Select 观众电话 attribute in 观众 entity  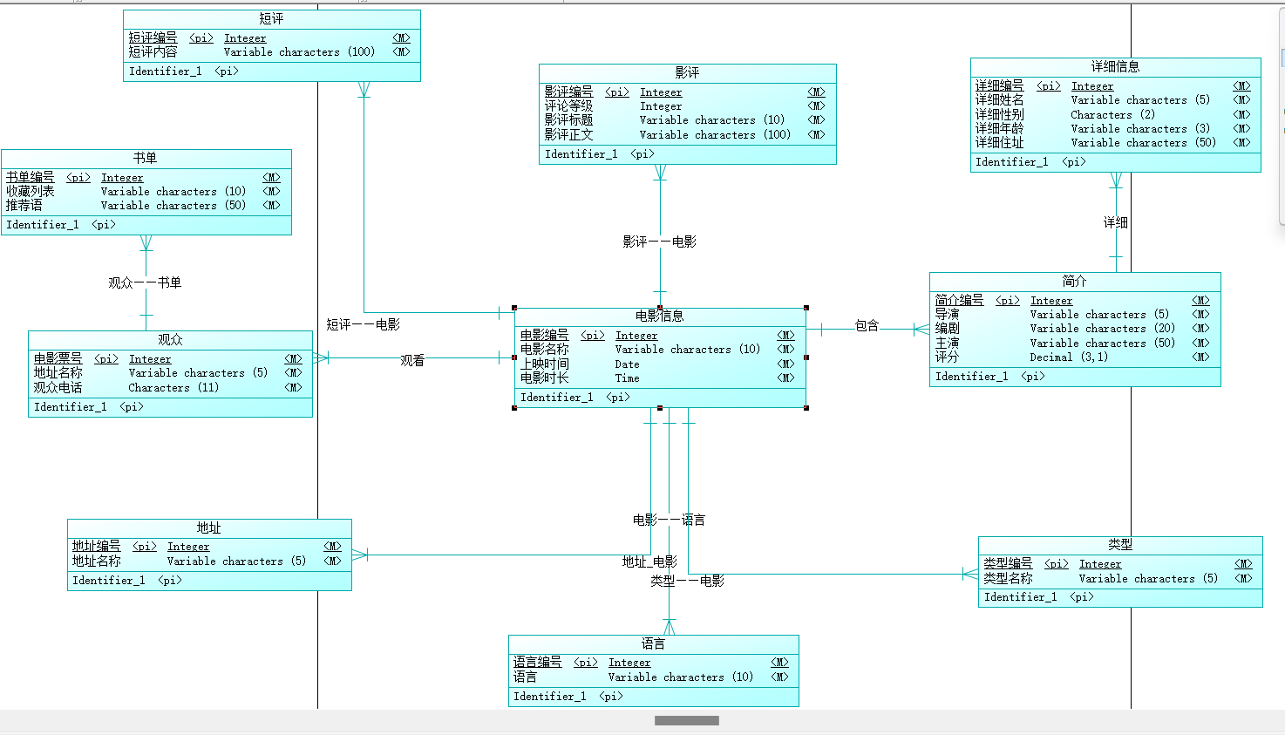pyautogui.click(x=58, y=387)
